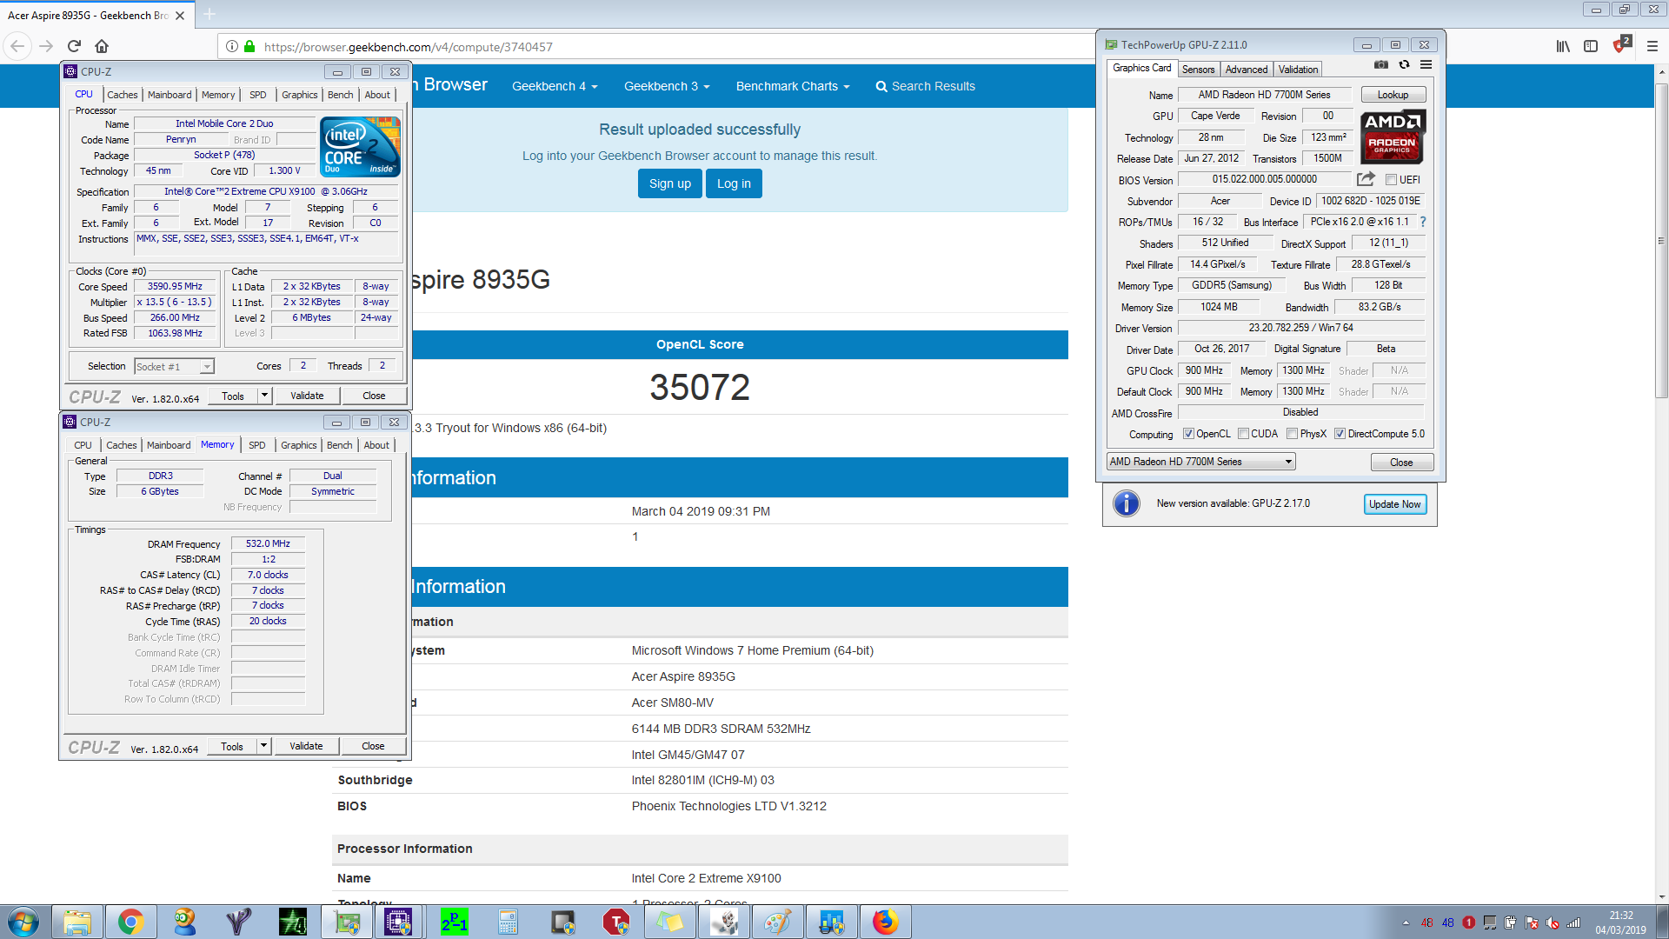Open a new browser tab with plus button
1669x939 pixels.
point(209,14)
